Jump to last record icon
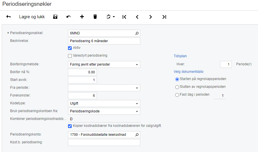Viewport: 258px width, 152px height. pos(164,17)
